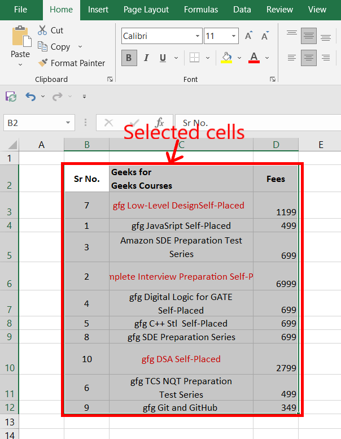
Task: Open Customize Quick Access Toolbar menu
Action: [84, 97]
